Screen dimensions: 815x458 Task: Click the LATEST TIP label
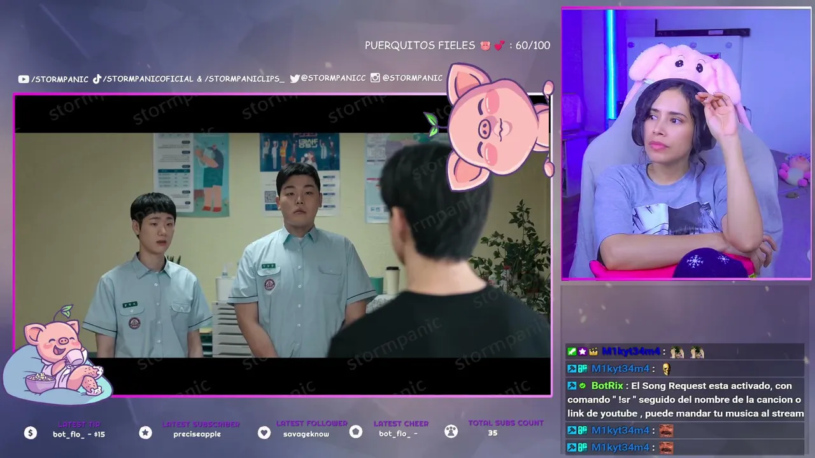[x=79, y=424]
